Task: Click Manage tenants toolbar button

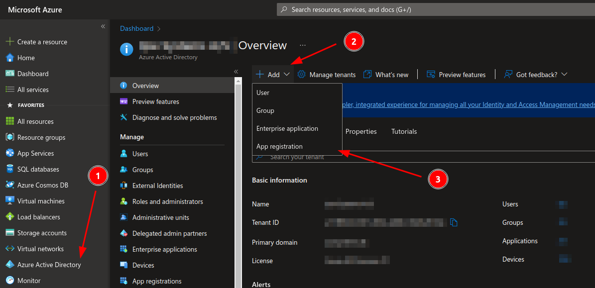Action: [x=327, y=75]
